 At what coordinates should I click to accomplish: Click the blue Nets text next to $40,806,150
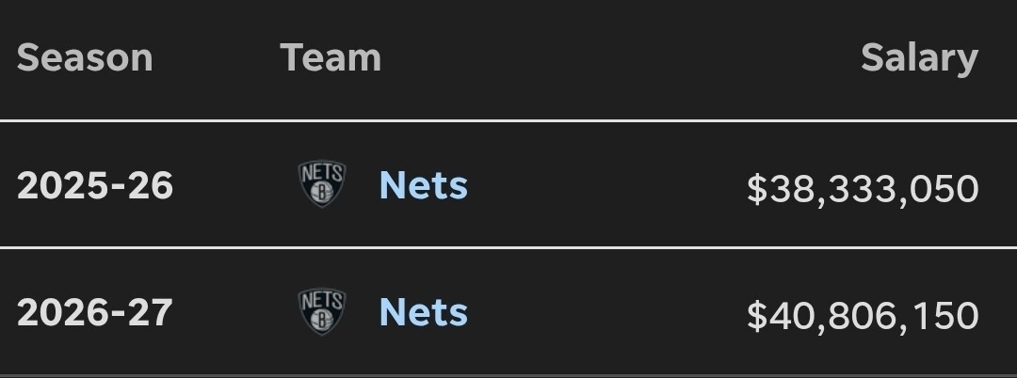click(423, 312)
